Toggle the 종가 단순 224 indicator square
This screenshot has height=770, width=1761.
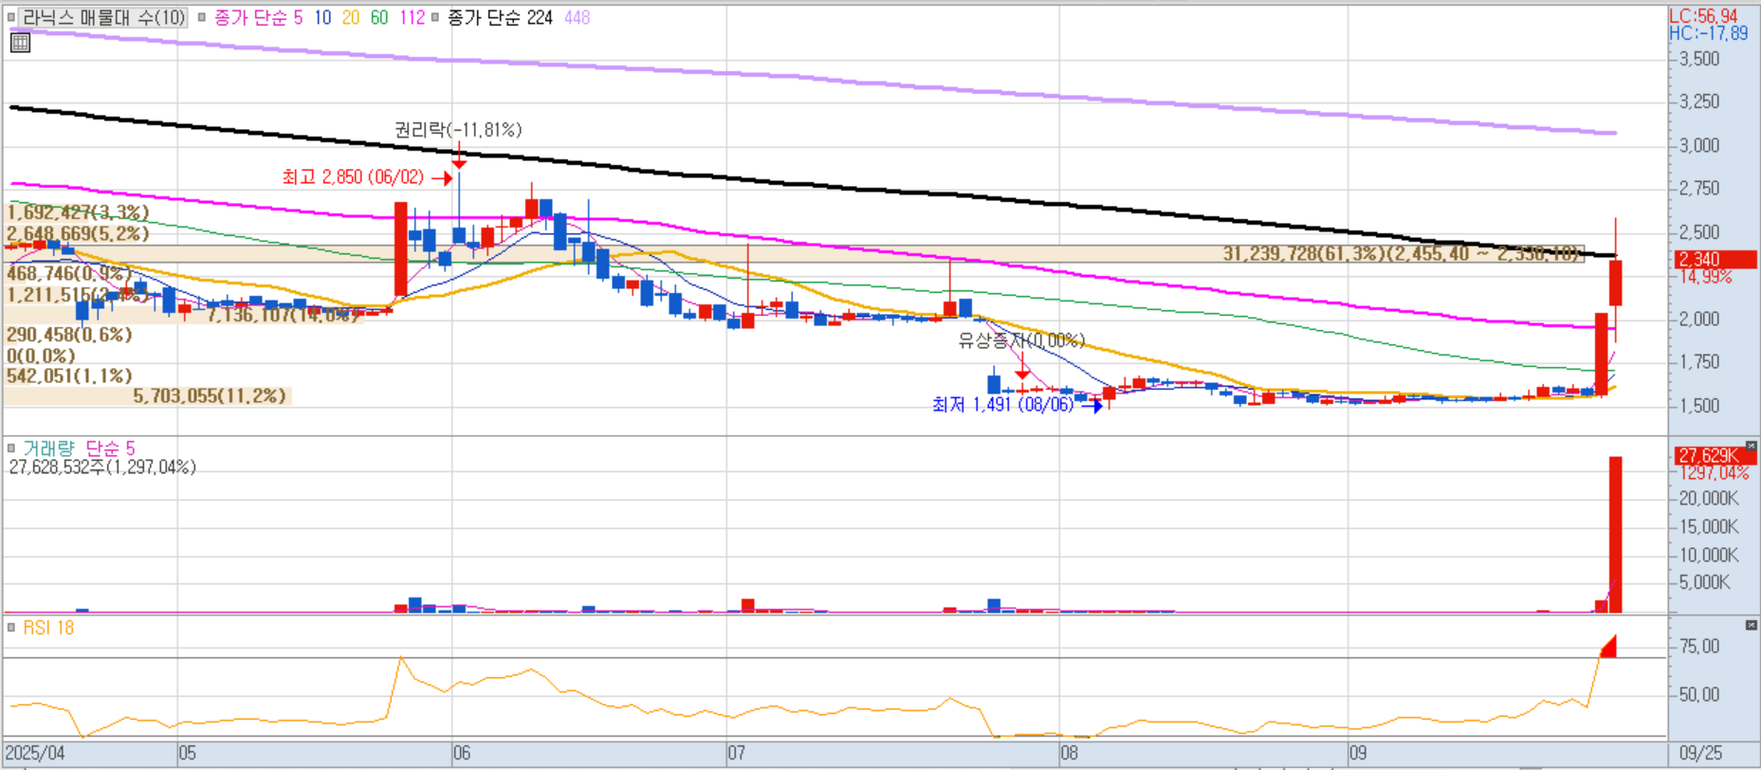click(x=435, y=17)
